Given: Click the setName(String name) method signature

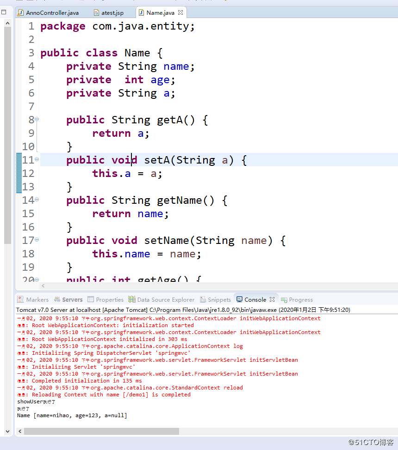Looking at the screenshot, I should tap(176, 241).
